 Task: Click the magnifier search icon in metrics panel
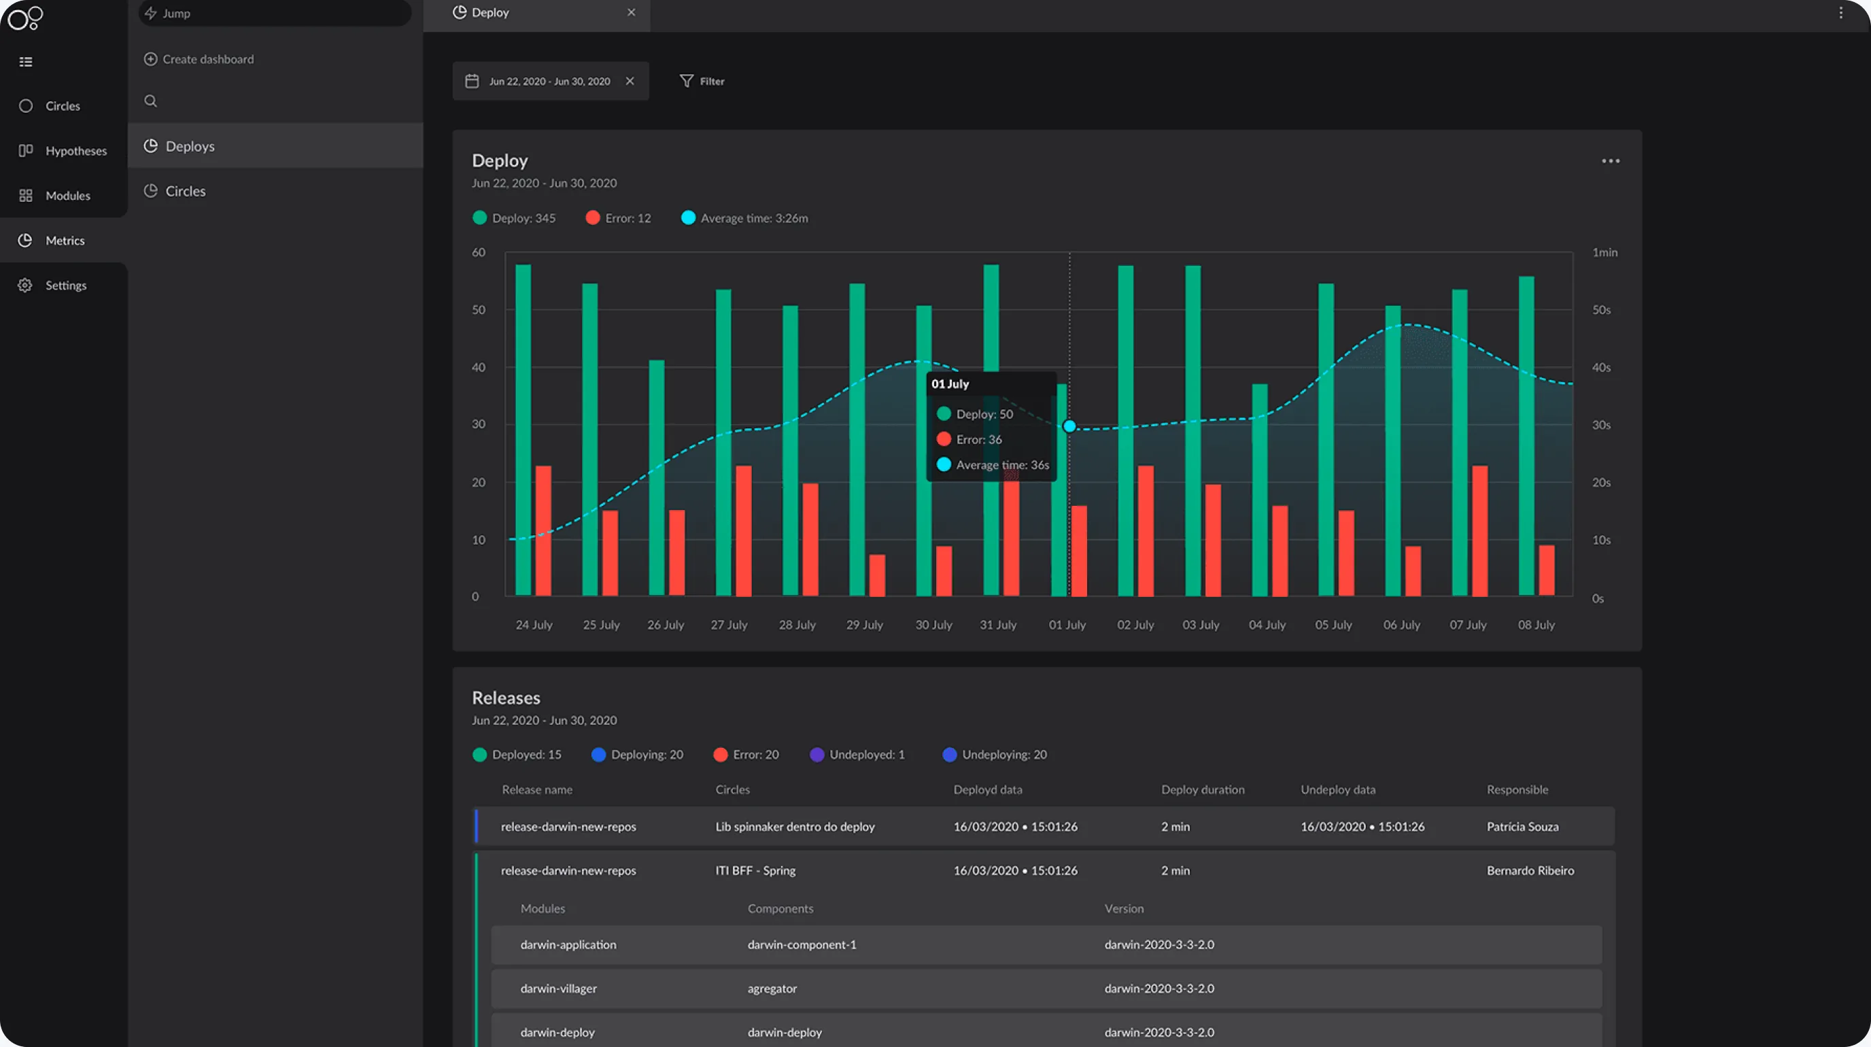(150, 101)
